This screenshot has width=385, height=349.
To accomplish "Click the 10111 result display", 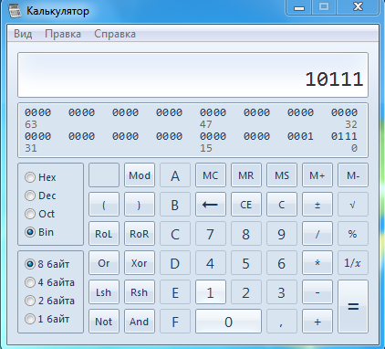I will click(x=192, y=75).
